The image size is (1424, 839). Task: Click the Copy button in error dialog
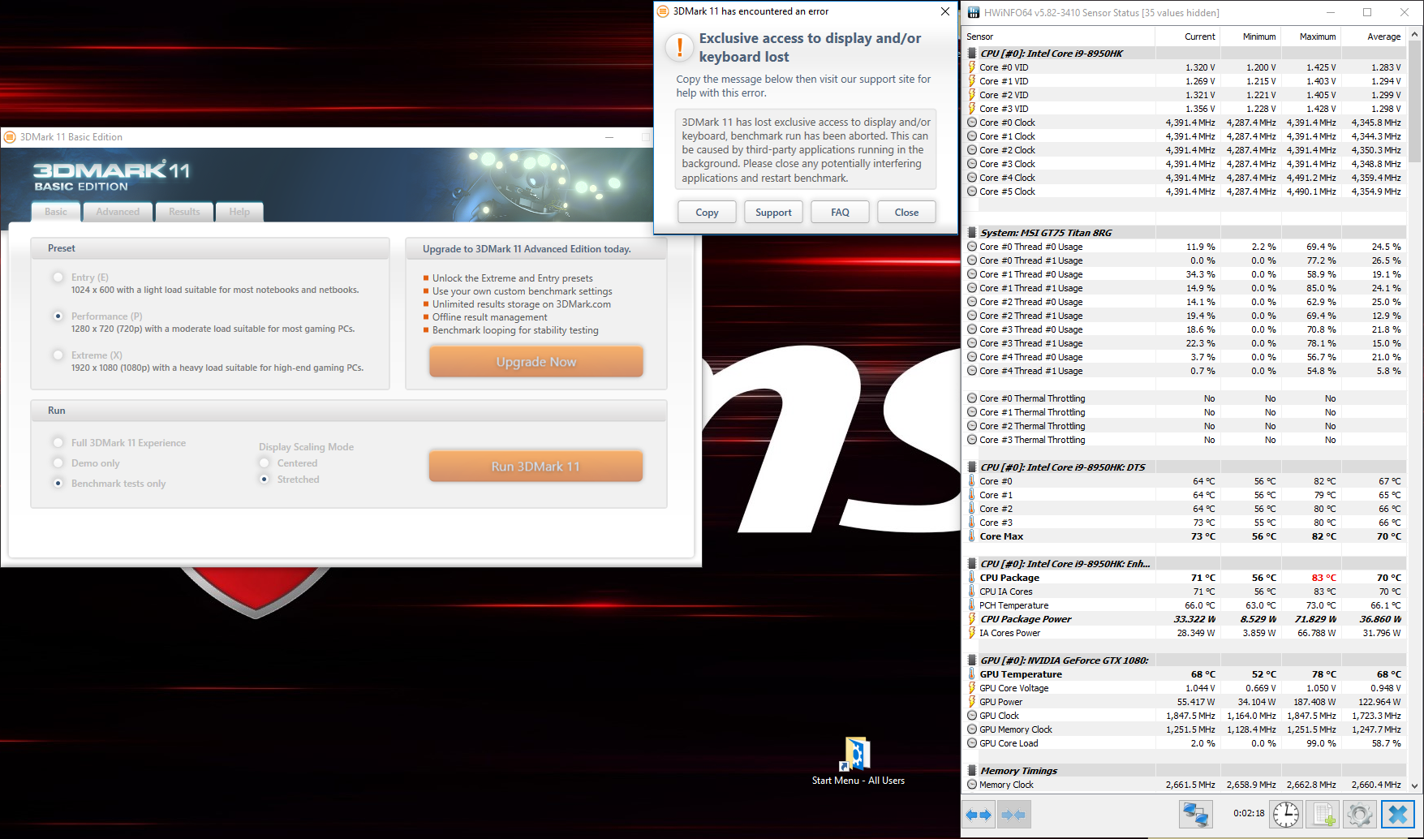[x=707, y=213]
